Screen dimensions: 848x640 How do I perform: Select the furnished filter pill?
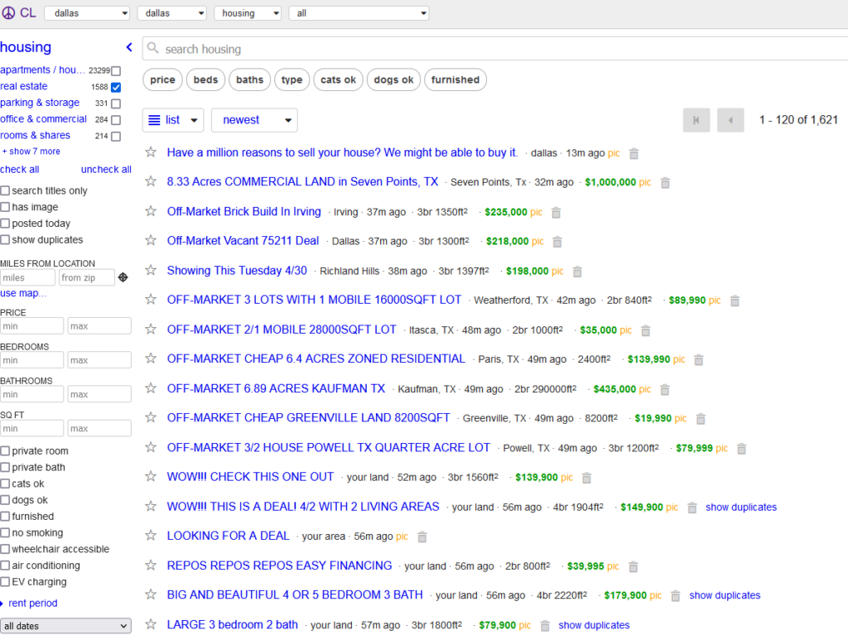455,80
